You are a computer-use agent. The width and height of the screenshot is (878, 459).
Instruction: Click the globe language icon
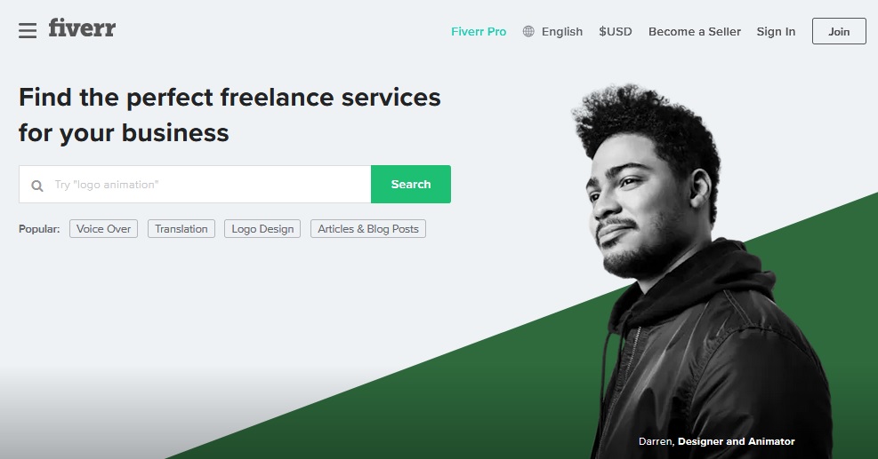pyautogui.click(x=528, y=31)
